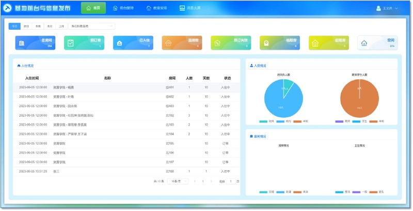Open the 消息大屏 menu item

(190, 8)
